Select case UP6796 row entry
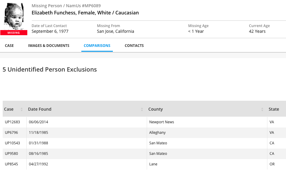Screen dimensions: 286x172 pyautogui.click(x=11, y=133)
